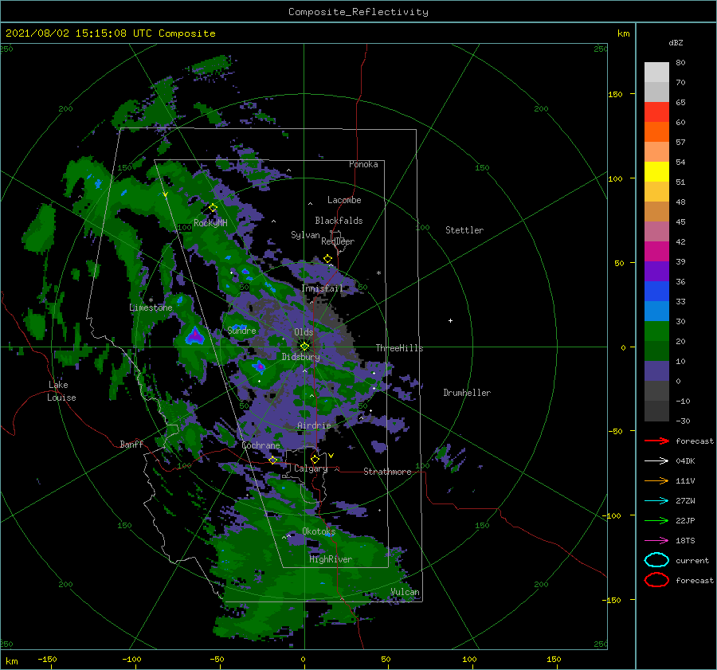The width and height of the screenshot is (717, 670).
Task: Select the orange 111V arrow in legend
Action: click(x=656, y=480)
